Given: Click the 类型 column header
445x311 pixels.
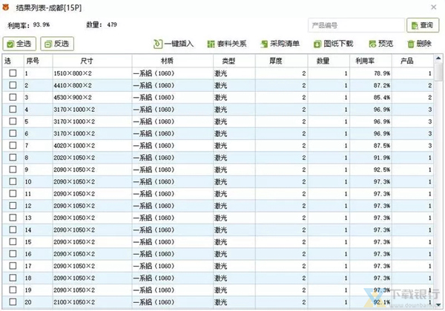Looking at the screenshot, I should 234,61.
